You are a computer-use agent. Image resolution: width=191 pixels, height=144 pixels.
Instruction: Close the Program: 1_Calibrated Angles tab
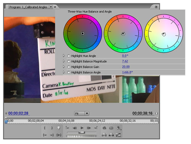pyautogui.click(x=55, y=7)
